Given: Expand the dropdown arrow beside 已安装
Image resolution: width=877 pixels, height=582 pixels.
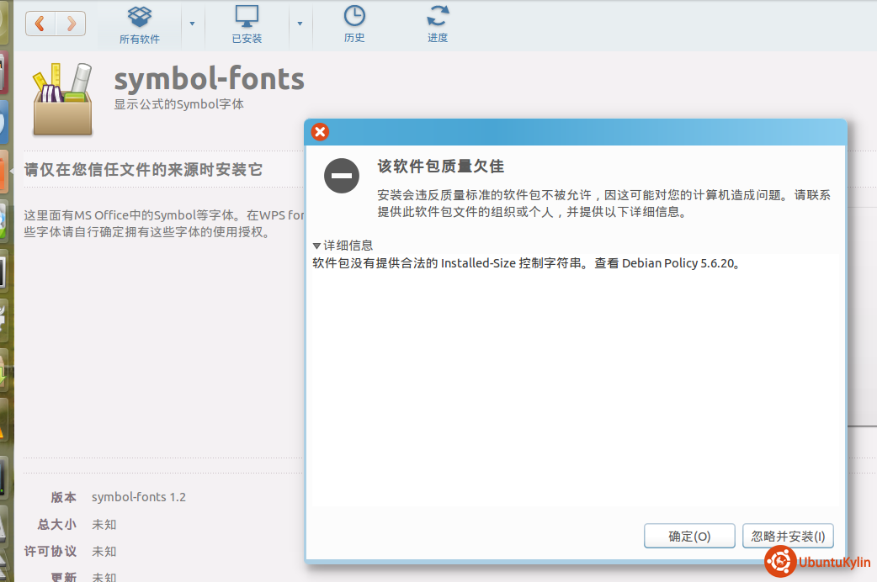Looking at the screenshot, I should point(300,24).
